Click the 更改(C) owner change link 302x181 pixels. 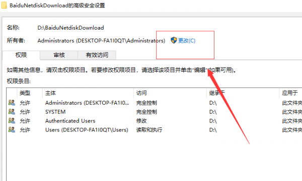tap(187, 41)
